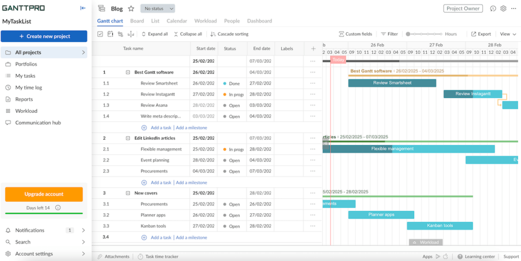
Task: Switch to the List tab
Action: 155,21
